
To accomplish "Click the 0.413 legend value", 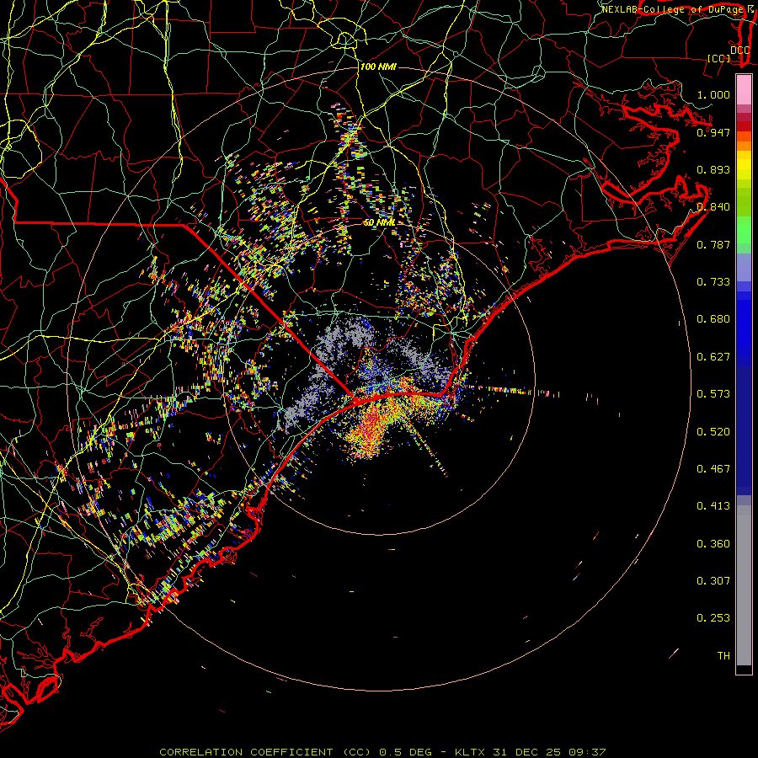I will tap(713, 506).
